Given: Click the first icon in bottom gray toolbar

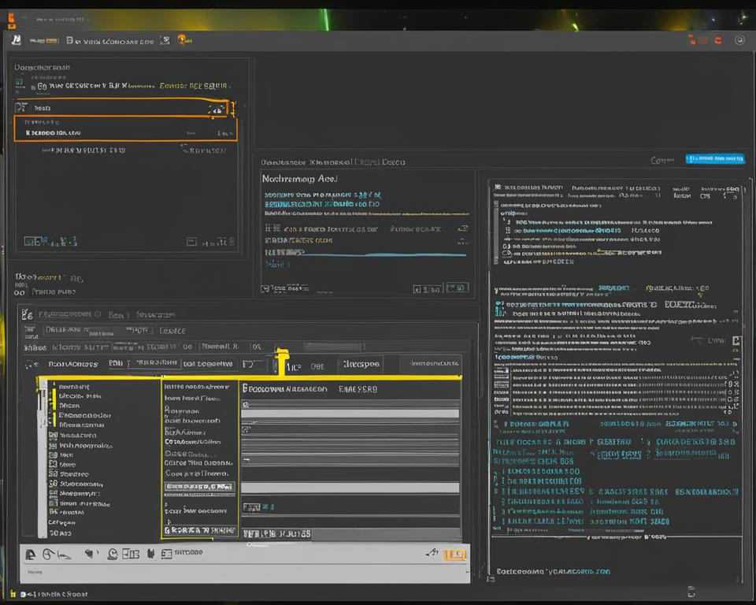Looking at the screenshot, I should [x=31, y=555].
